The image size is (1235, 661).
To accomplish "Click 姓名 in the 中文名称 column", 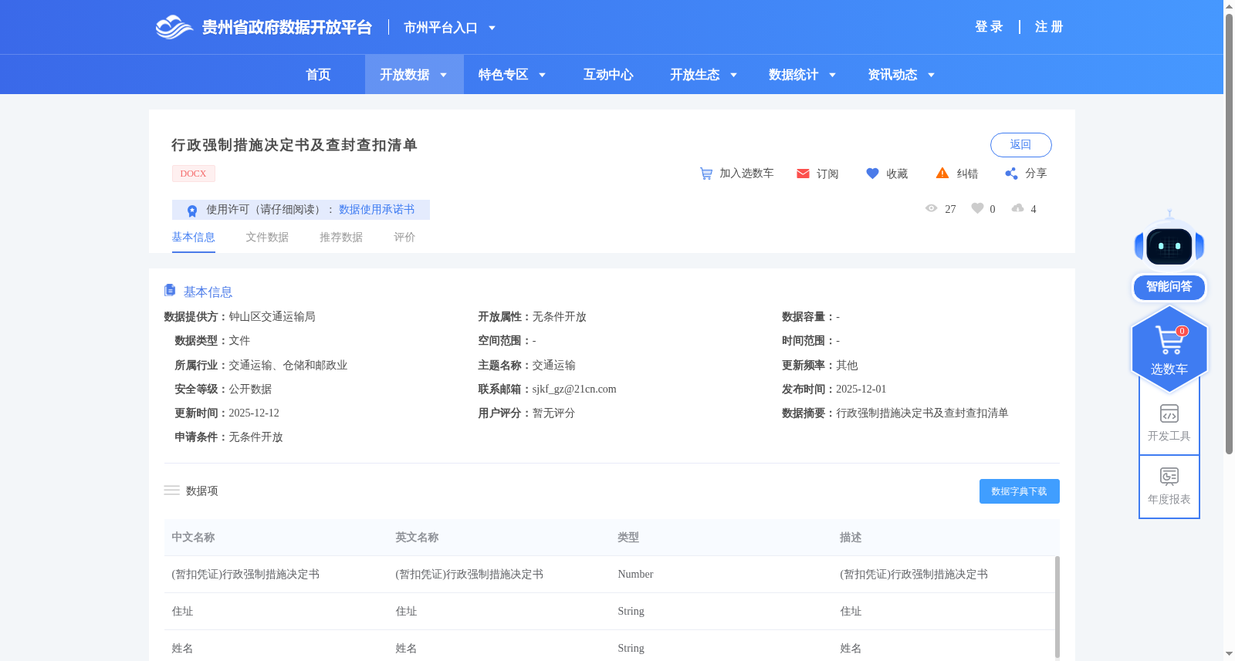I will [182, 649].
